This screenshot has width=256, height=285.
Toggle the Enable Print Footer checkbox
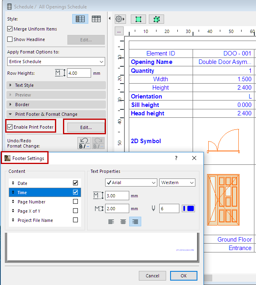click(x=10, y=127)
